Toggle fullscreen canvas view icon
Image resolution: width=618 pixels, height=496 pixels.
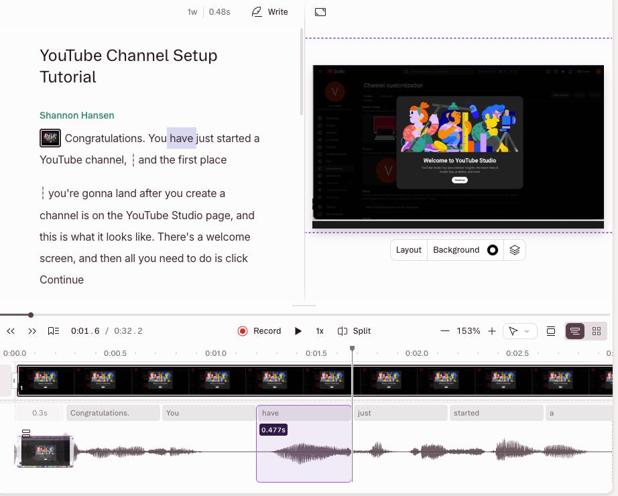(320, 12)
